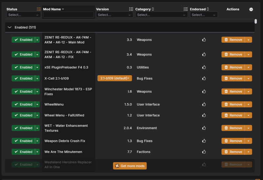Open Remove arrow menu for WheelMenu
This screenshot has height=180, width=263.
coord(249,104)
